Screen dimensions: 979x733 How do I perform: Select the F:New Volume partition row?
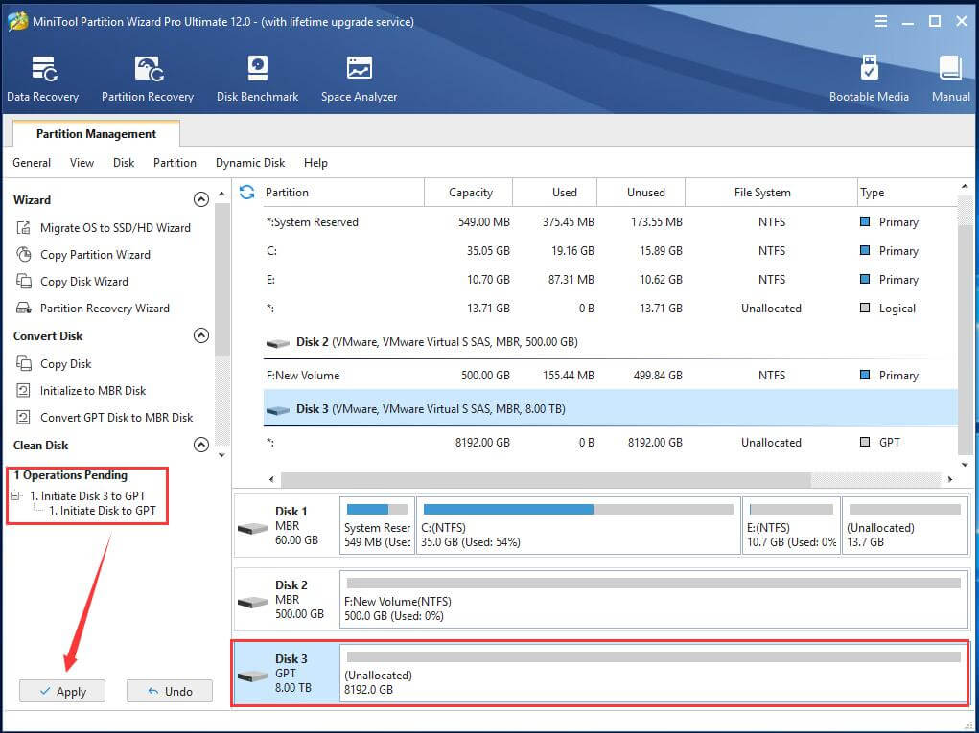(610, 376)
